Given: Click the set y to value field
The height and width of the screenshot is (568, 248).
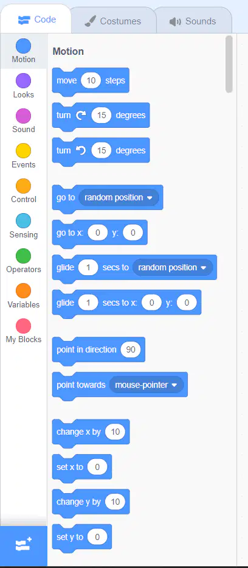Looking at the screenshot, I should pyautogui.click(x=97, y=537).
